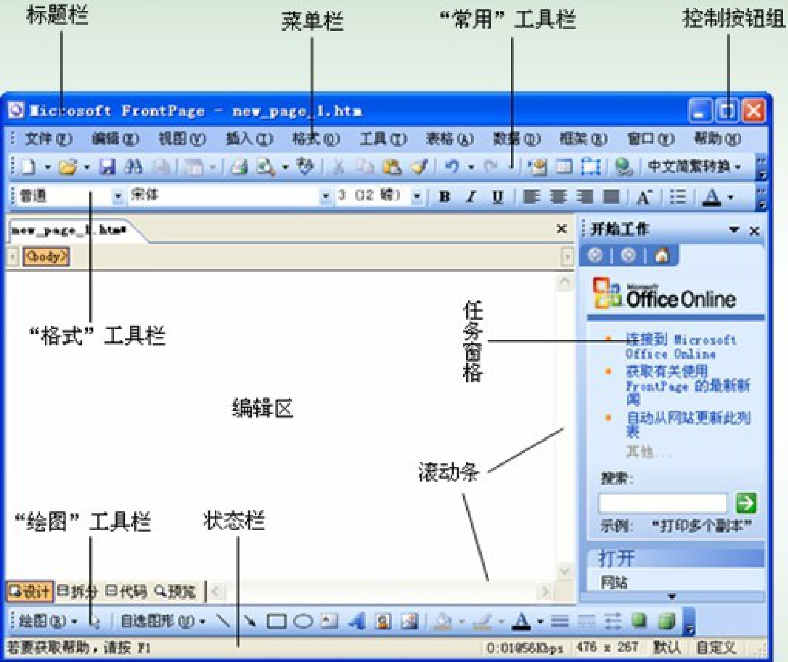Switch to the 代码 code view tab

126,591
